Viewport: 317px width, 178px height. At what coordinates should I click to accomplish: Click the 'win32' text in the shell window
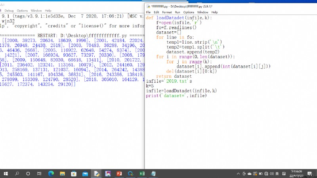8,21
